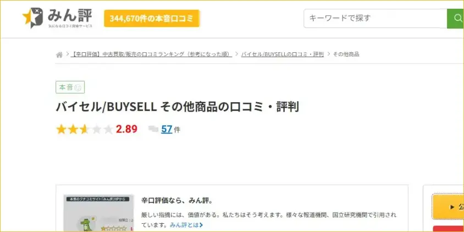Viewport: 464px width, 232px height.
Task: Click the 辛口評価なら、みん評。 heading
Action: (177, 201)
